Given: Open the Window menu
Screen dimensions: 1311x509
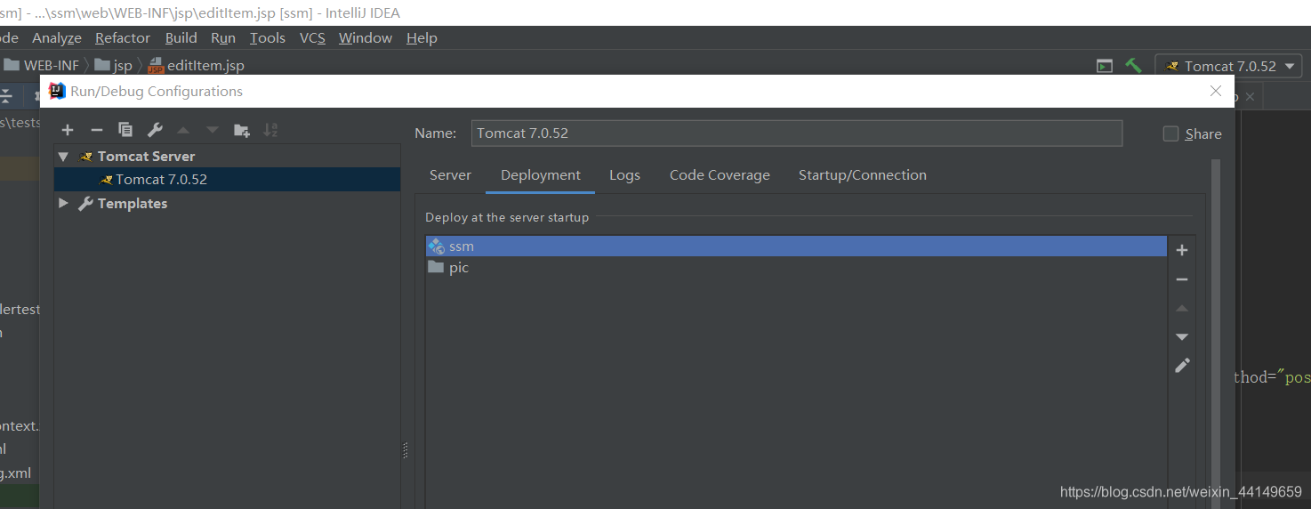Looking at the screenshot, I should tap(366, 37).
